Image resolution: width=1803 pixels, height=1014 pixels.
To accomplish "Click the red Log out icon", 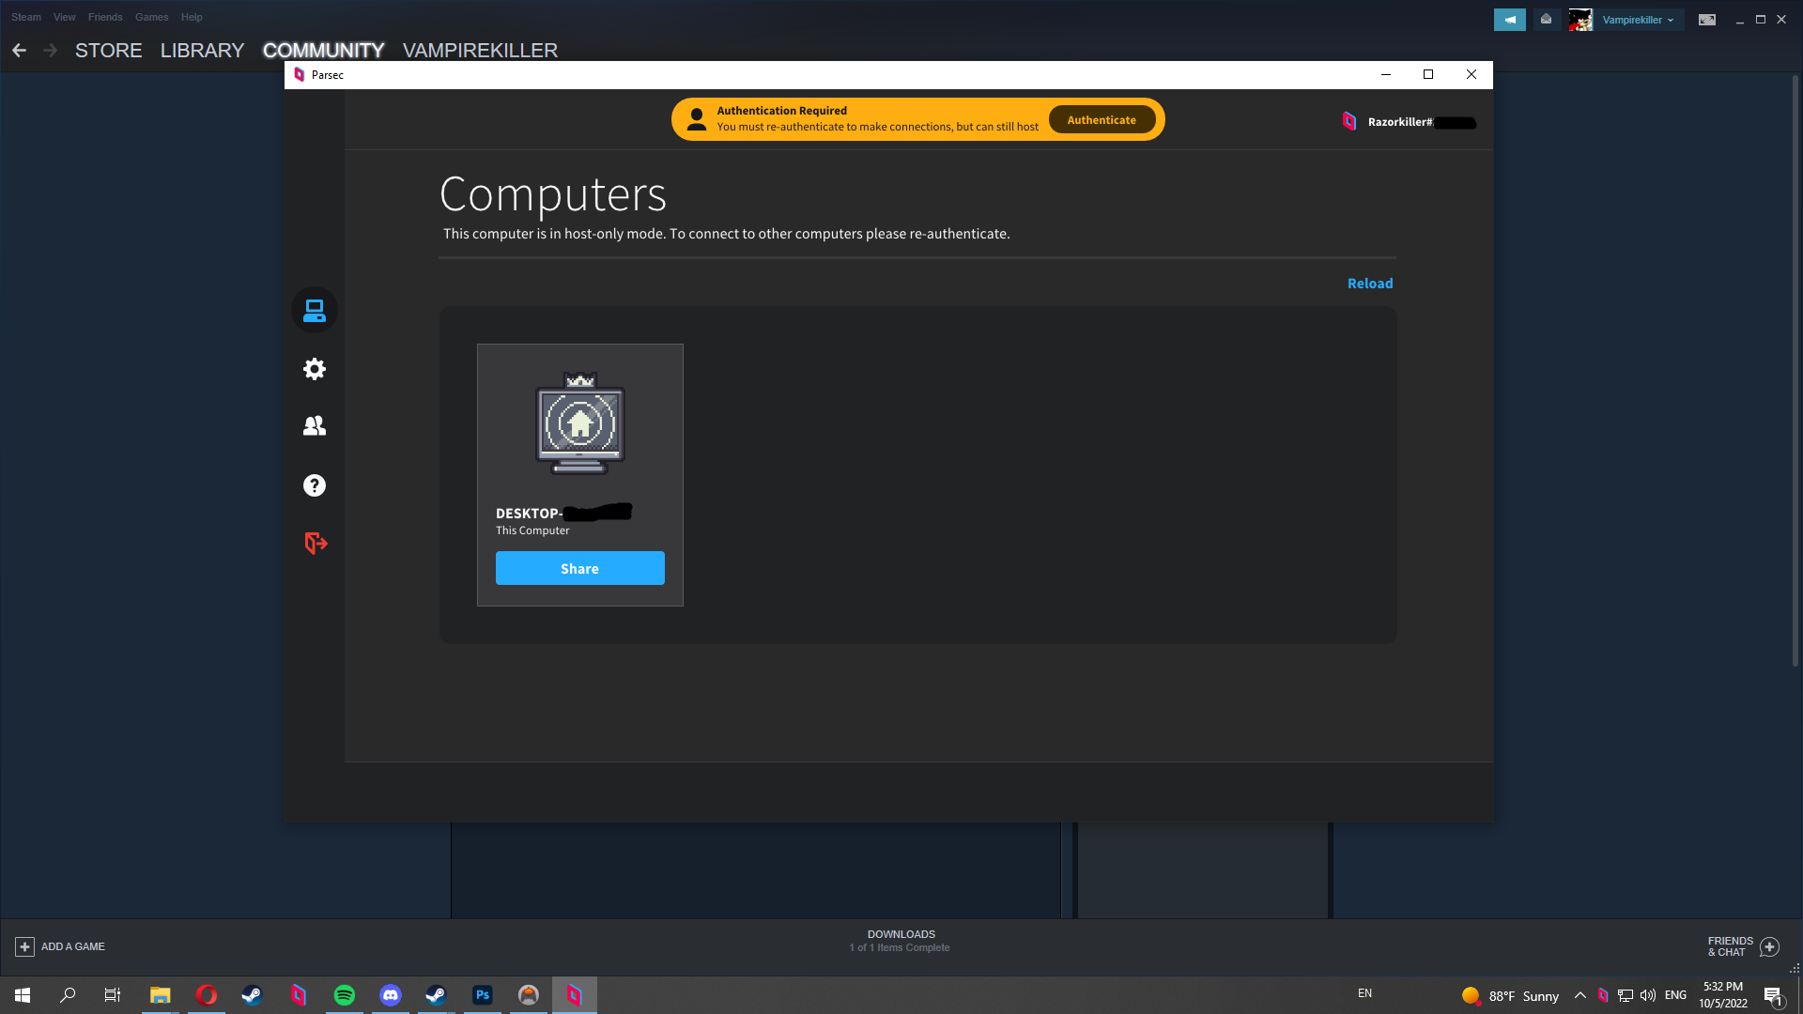I will pos(316,543).
